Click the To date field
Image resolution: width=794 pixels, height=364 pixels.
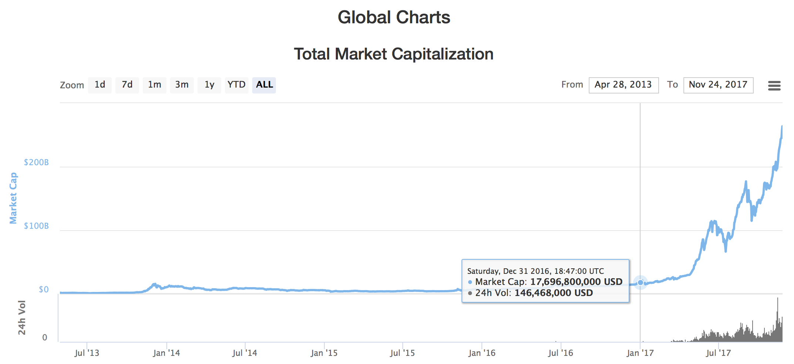click(718, 85)
